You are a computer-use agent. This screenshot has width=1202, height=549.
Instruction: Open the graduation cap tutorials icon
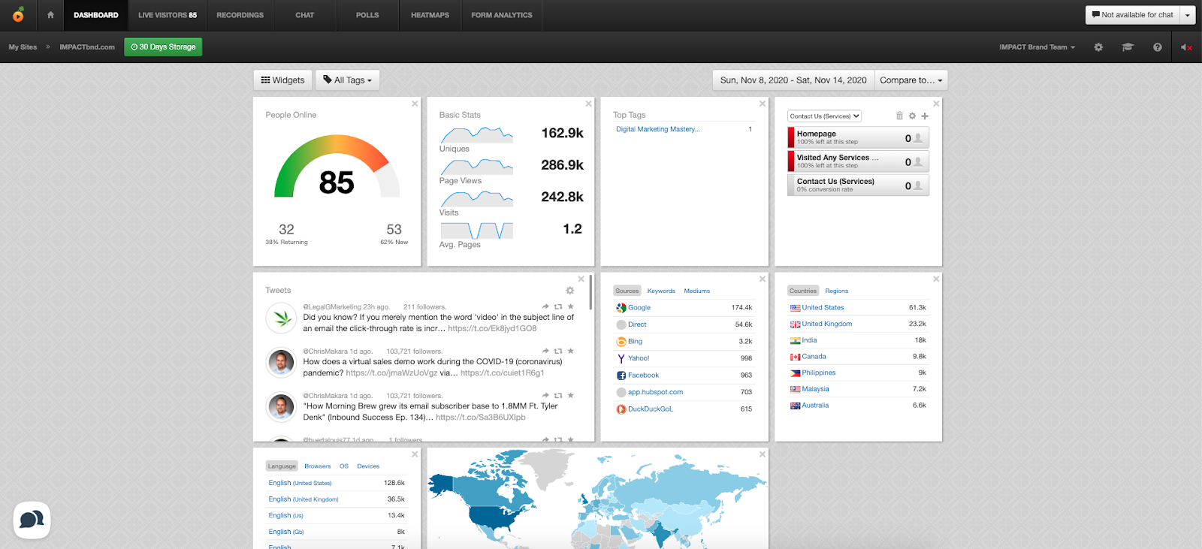pyautogui.click(x=1128, y=47)
